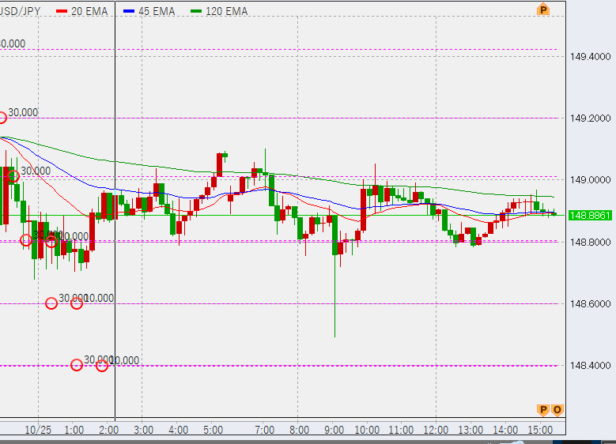This screenshot has width=616, height=444.
Task: Click the red 20 EMA color swatch
Action: click(62, 12)
